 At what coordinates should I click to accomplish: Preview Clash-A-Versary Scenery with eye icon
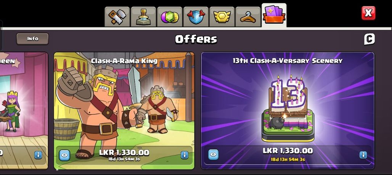point(213,154)
